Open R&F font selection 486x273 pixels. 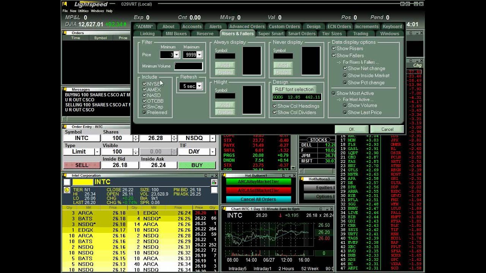coord(294,89)
